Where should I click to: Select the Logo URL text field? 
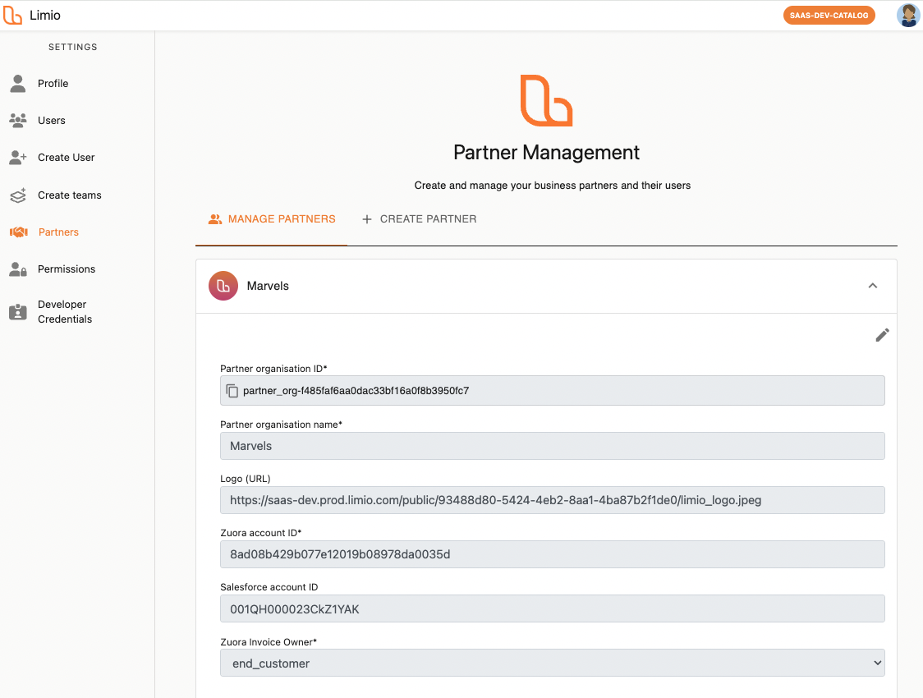[x=552, y=499]
